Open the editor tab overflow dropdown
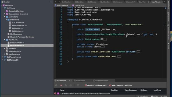 tap(164, 2)
